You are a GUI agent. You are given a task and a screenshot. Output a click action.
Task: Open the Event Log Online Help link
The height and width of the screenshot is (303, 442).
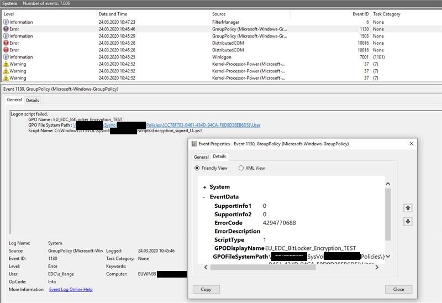tap(71, 289)
